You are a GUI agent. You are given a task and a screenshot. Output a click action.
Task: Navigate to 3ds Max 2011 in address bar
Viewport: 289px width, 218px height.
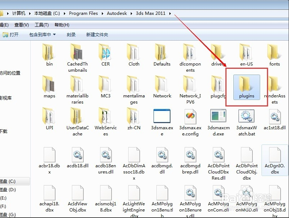150,13
